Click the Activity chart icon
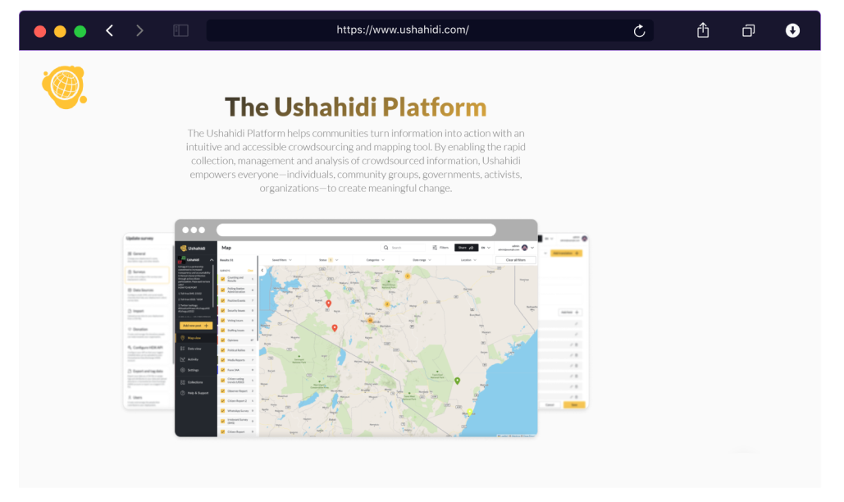The image size is (844, 502). pyautogui.click(x=182, y=359)
